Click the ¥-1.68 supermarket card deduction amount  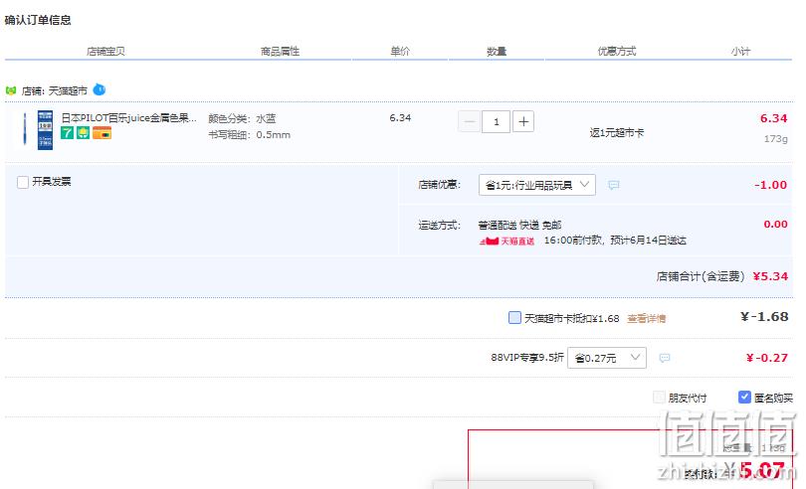coord(764,317)
